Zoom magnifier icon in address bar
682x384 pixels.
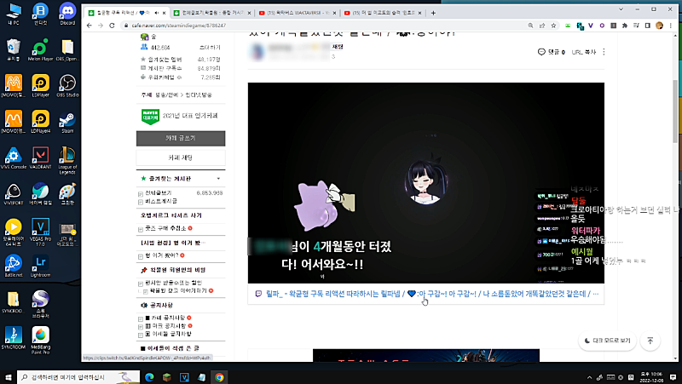(530, 26)
